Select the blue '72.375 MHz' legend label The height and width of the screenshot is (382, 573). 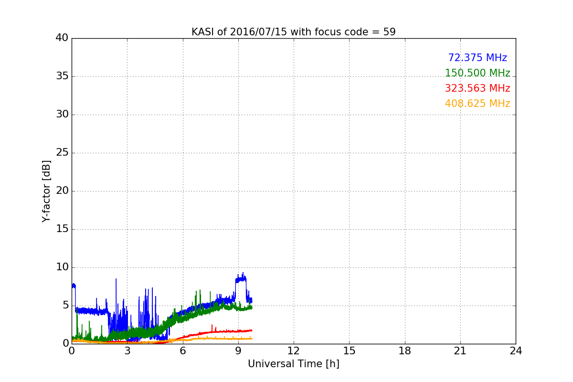point(477,58)
